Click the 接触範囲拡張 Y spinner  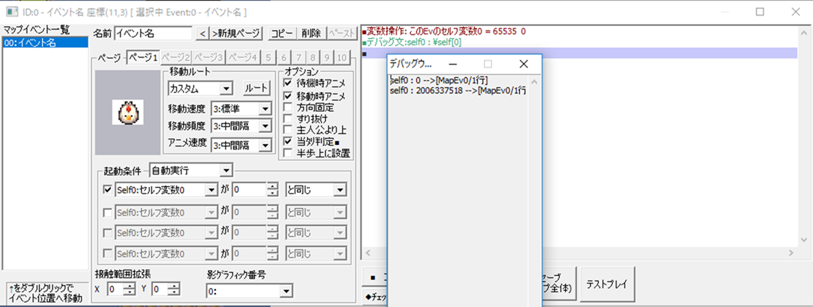tap(175, 289)
